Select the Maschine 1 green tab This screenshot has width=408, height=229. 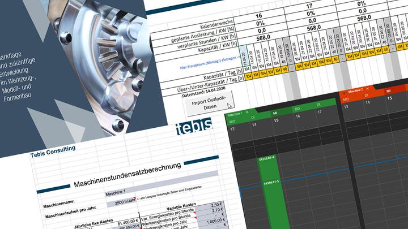pos(235,113)
